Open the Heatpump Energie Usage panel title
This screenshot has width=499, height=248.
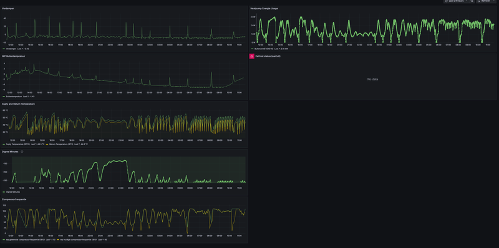[264, 8]
